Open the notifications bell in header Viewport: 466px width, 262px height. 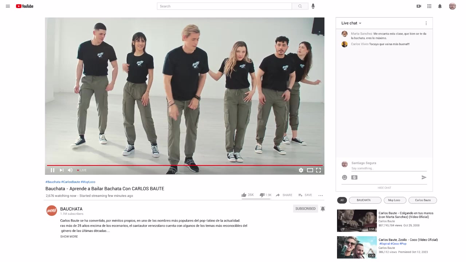point(440,6)
